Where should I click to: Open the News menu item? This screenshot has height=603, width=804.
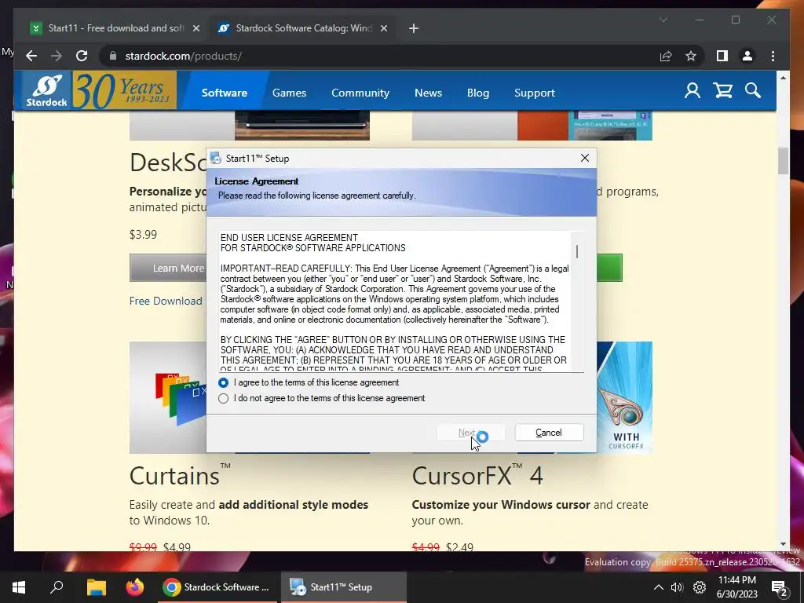(428, 93)
